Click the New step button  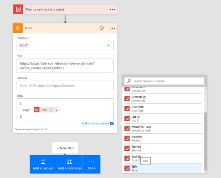tap(65, 148)
